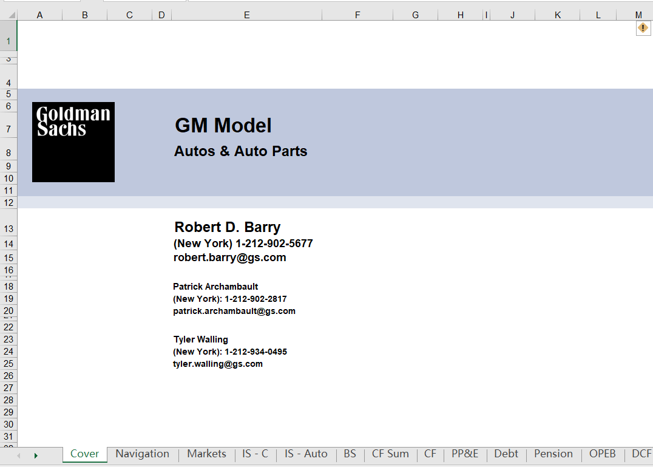Screen dimensions: 653x467
Task: Open the Debt sheet tab
Action: coord(506,454)
